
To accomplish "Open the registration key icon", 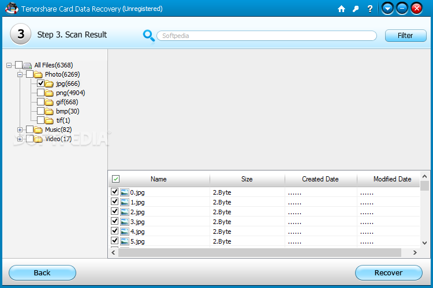I will [x=356, y=9].
